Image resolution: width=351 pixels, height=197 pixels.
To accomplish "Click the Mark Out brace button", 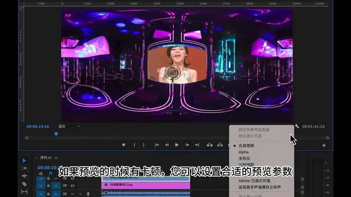I will point(144,145).
